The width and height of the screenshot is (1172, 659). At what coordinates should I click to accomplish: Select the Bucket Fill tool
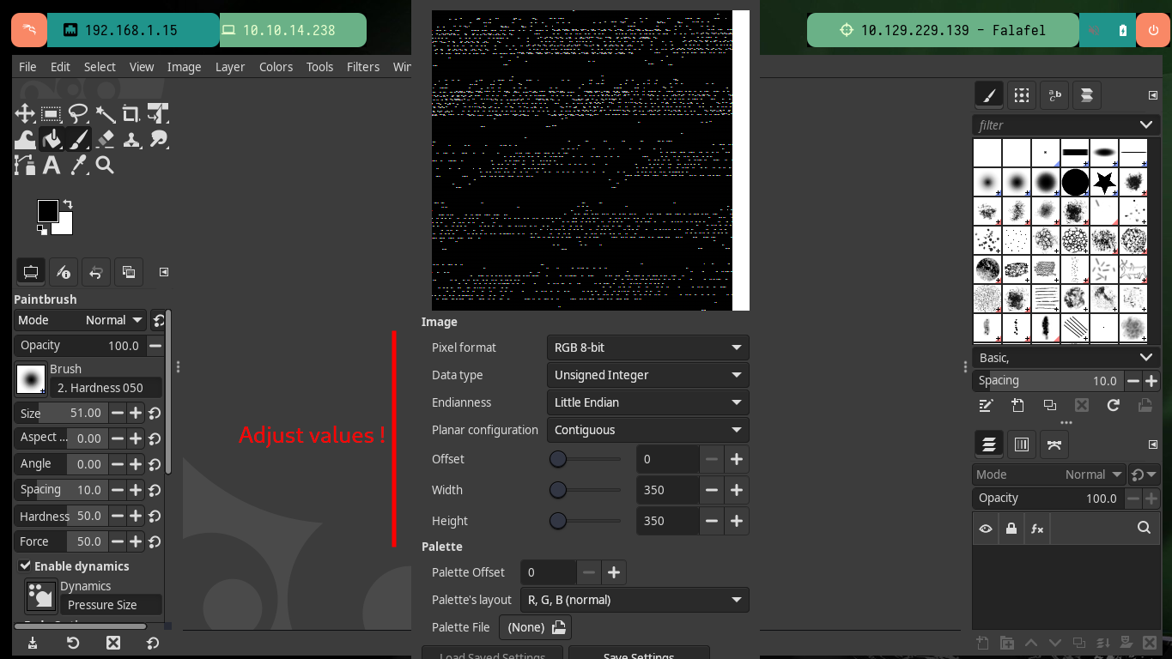tap(52, 139)
